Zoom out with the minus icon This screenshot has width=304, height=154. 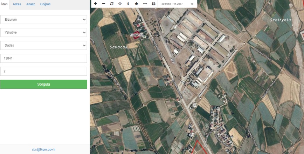click(x=103, y=4)
